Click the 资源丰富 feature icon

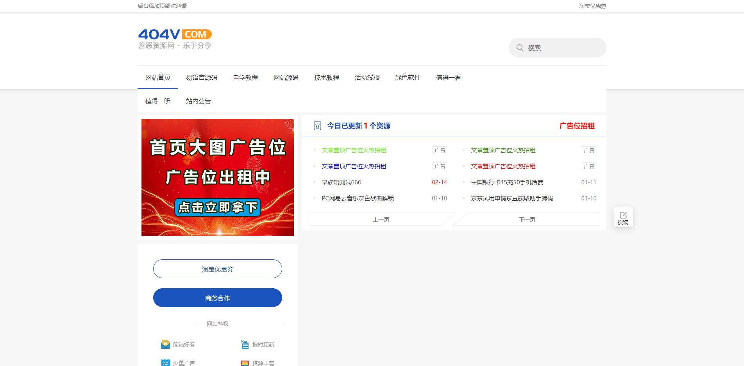[x=245, y=363]
